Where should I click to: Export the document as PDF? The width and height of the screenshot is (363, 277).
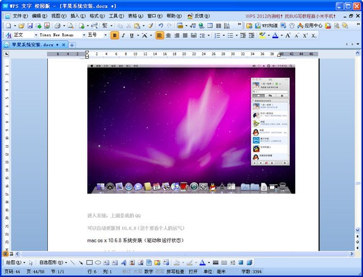coord(47,25)
